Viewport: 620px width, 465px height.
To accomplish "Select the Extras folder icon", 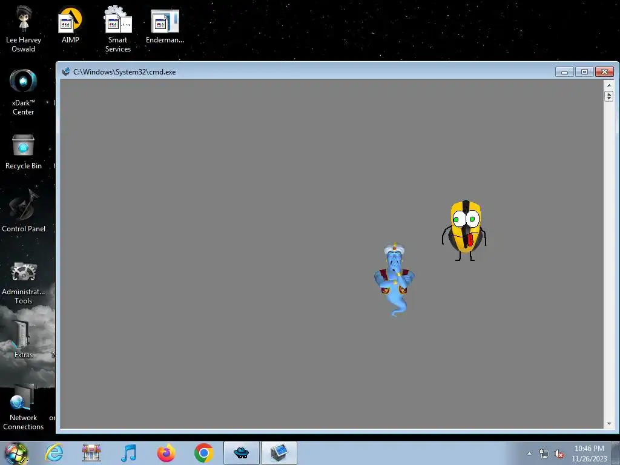I will point(24,339).
